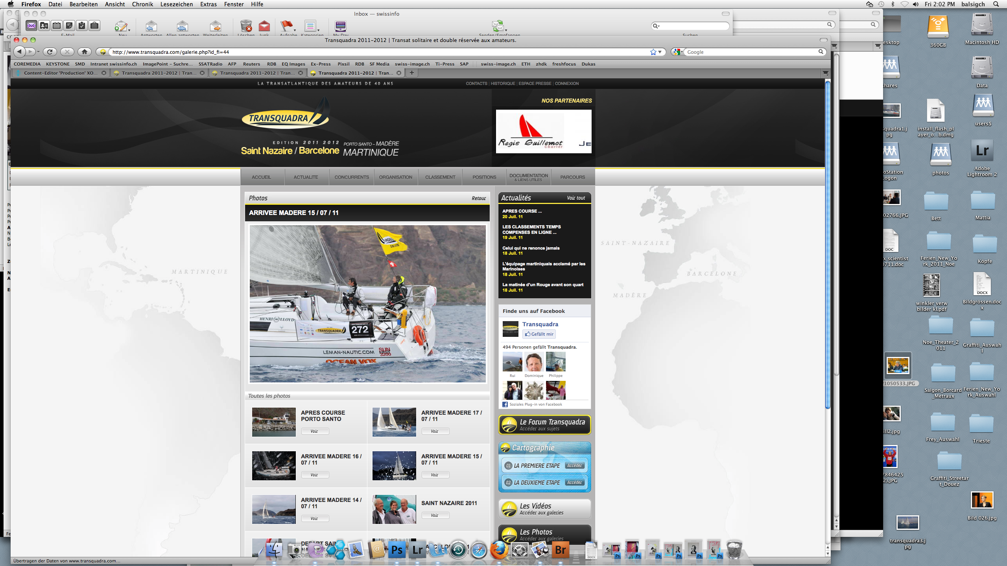The width and height of the screenshot is (1007, 566).
Task: Open the Lesezeichen menu in menu bar
Action: point(176,4)
